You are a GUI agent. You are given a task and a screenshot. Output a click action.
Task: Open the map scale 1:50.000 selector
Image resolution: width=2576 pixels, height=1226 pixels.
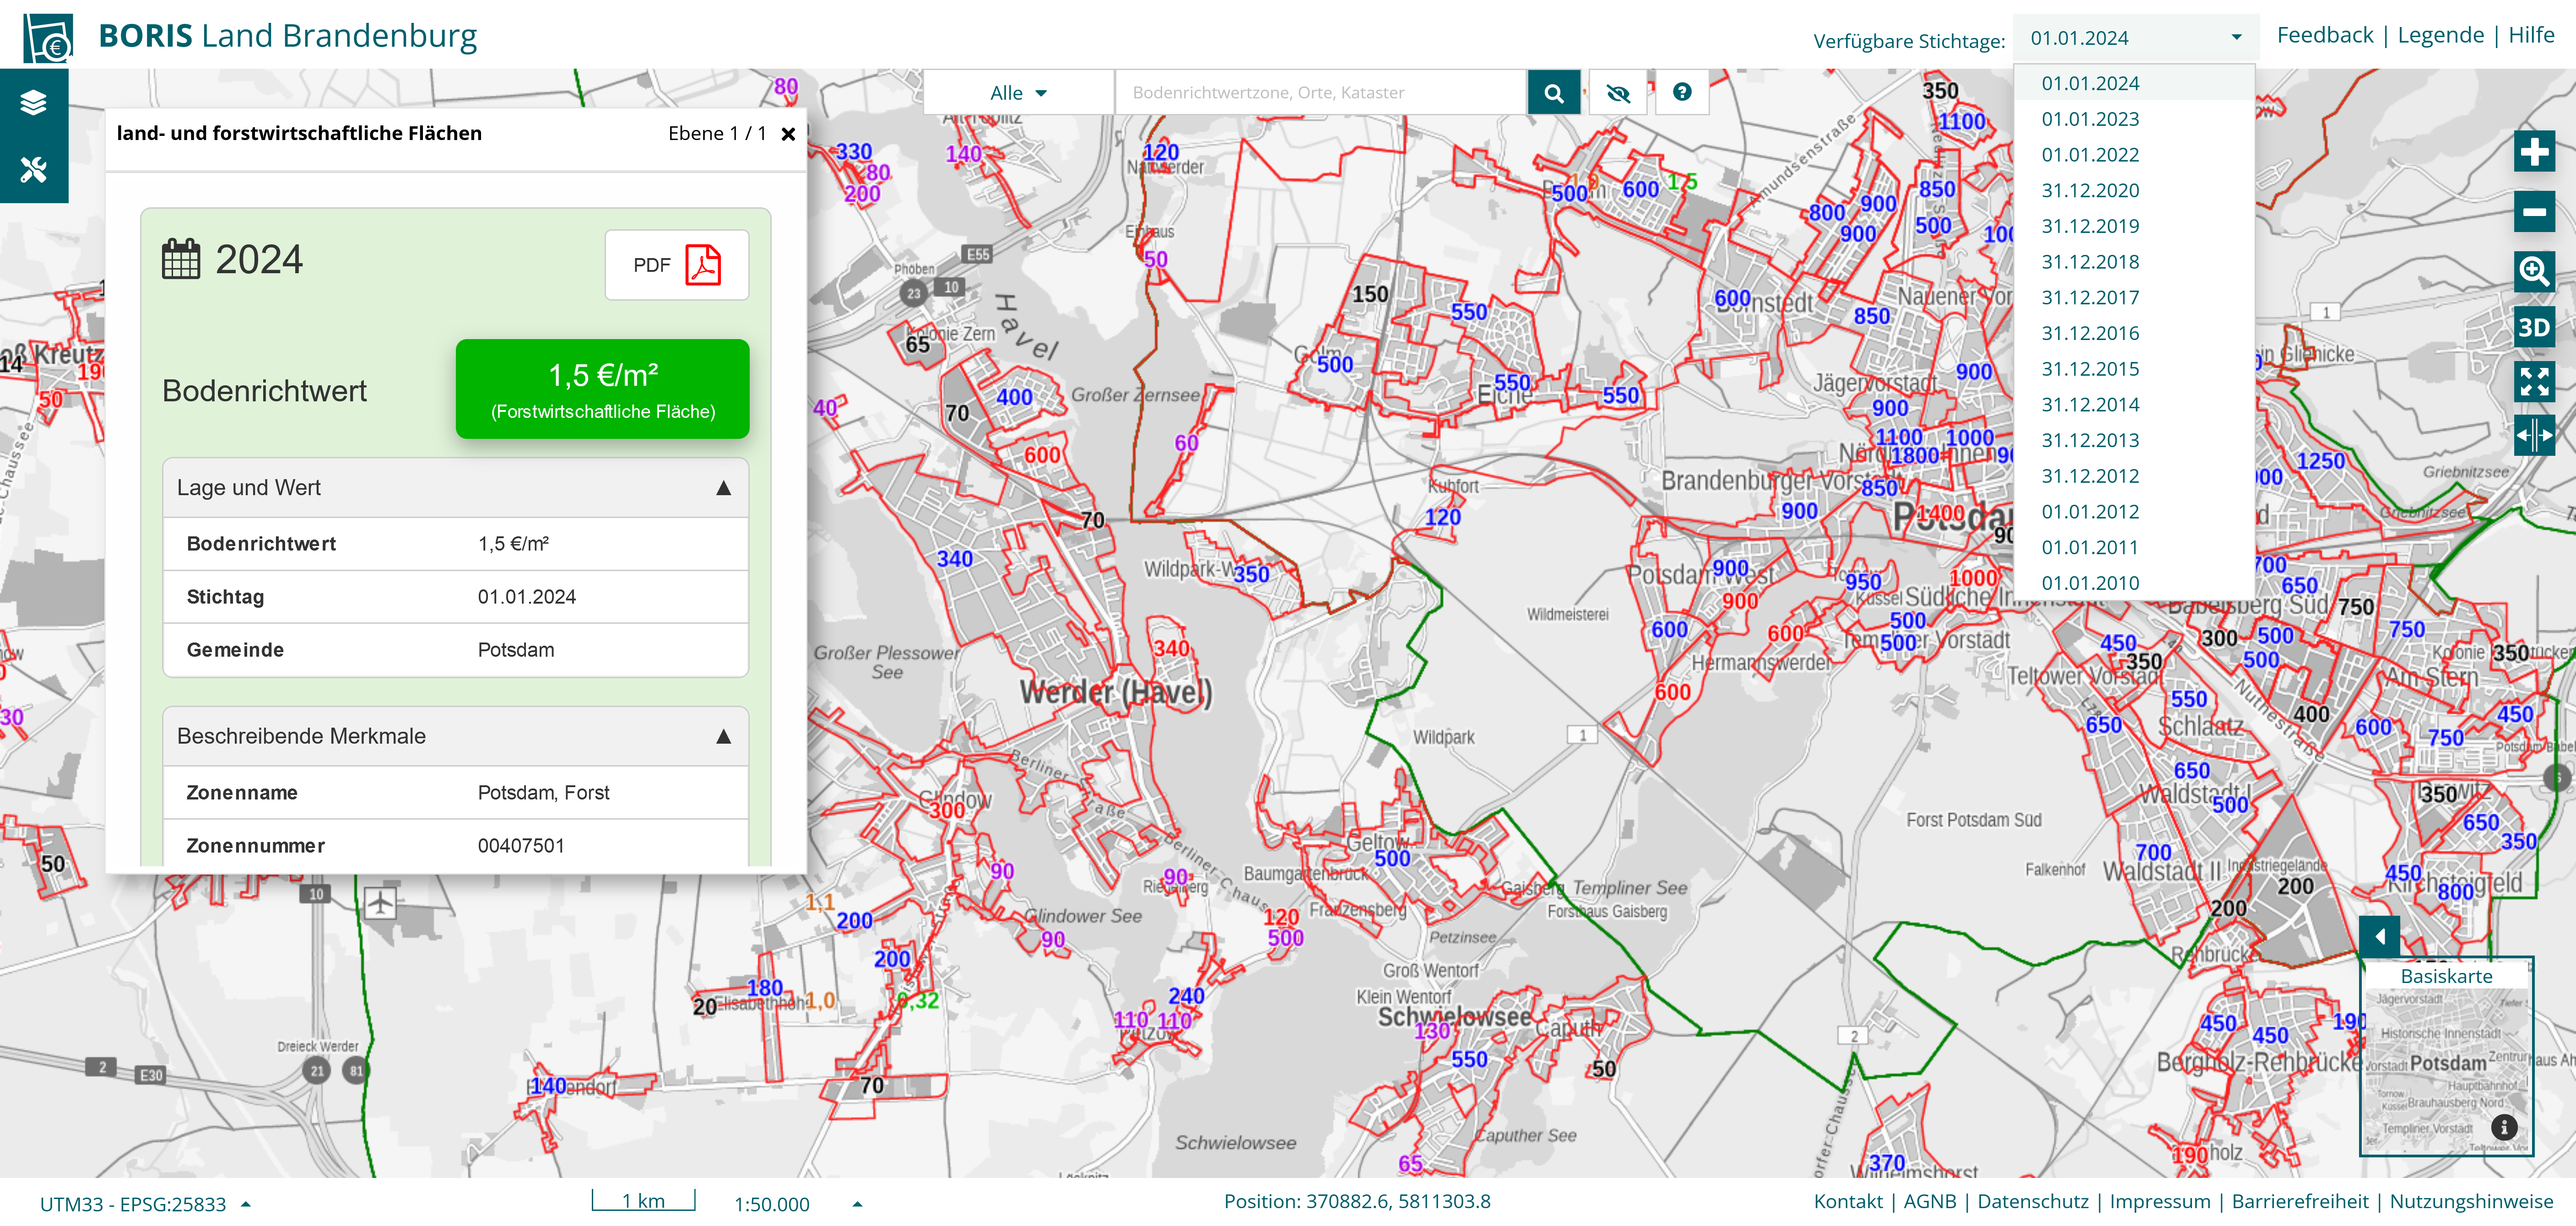(x=797, y=1204)
